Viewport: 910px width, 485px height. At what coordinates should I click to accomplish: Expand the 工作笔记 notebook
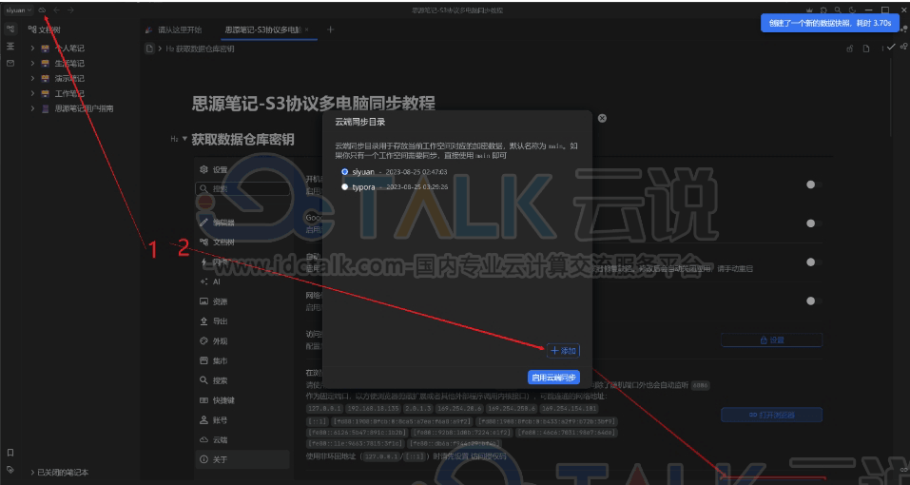click(x=33, y=93)
